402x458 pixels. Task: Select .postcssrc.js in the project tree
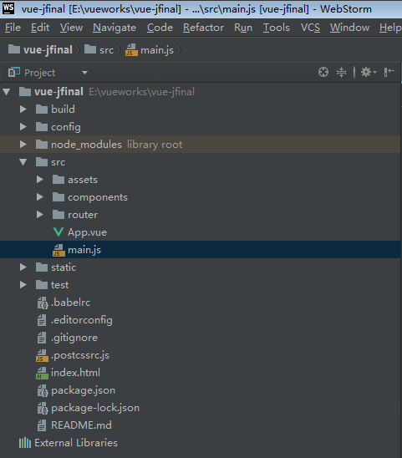[x=80, y=355]
